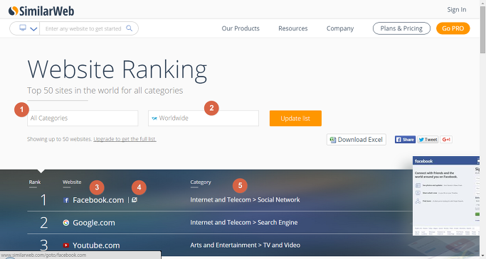This screenshot has width=486, height=259.
Task: Click the Rank column header
Action: [x=35, y=182]
